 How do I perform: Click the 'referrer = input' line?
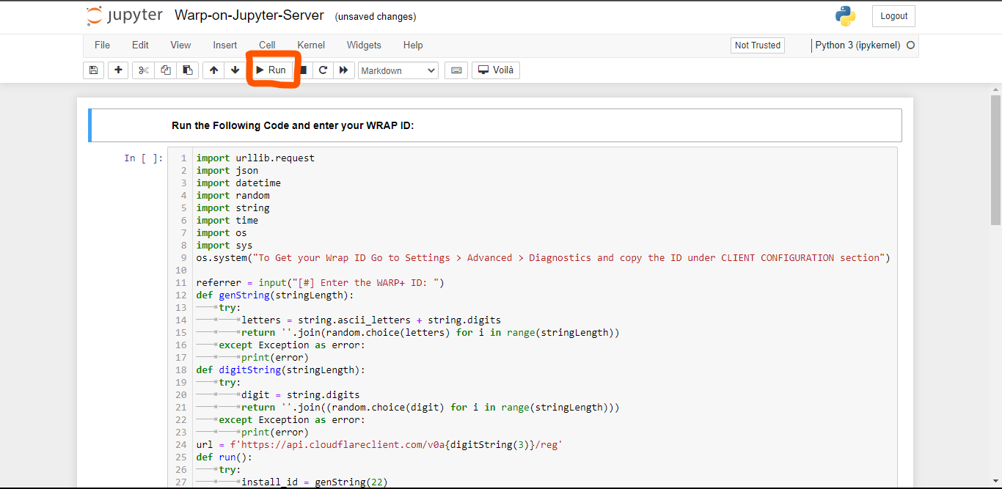pos(321,283)
